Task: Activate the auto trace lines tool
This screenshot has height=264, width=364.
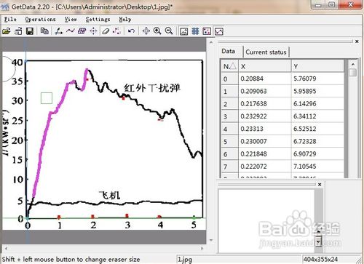Action: (x=71, y=31)
